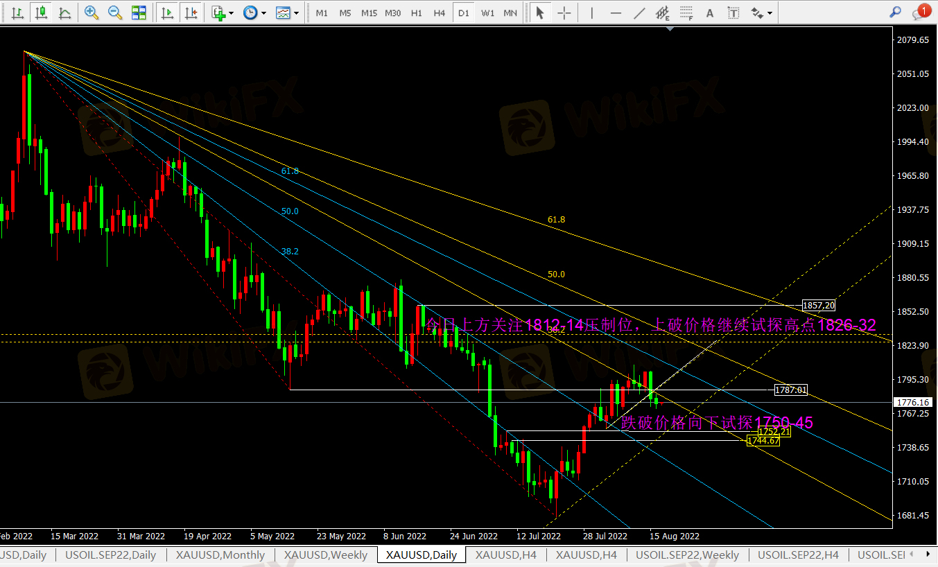Screen dimensions: 938x567
Task: Toggle the candlestick chart mode
Action: tap(41, 12)
